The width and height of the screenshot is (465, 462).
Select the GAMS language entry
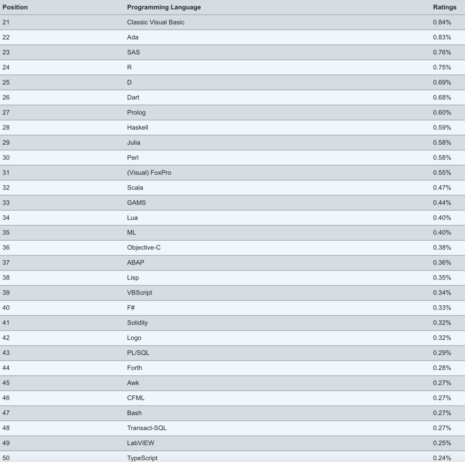[x=136, y=203]
